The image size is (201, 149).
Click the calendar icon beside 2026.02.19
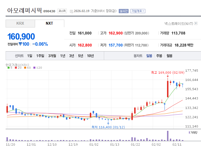click(x=71, y=11)
